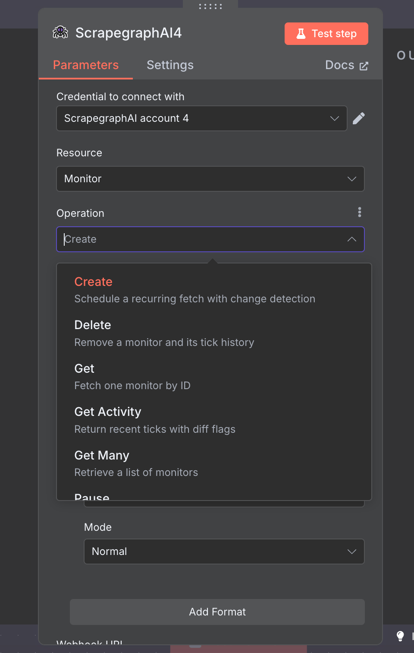414x653 pixels.
Task: Open Operation options three-dot menu
Action: click(x=360, y=212)
